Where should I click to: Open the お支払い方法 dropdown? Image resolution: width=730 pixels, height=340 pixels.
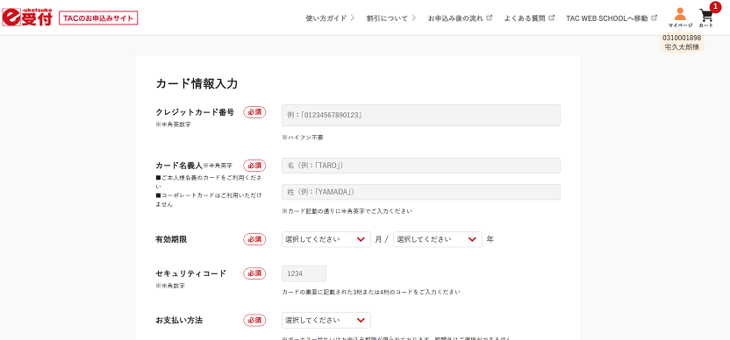326,320
